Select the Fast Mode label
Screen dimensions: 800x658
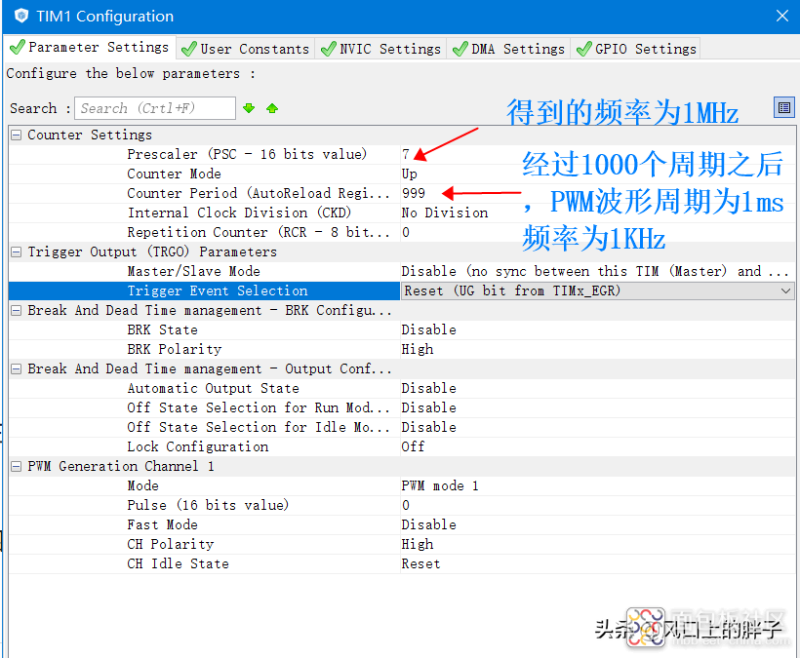coord(162,525)
